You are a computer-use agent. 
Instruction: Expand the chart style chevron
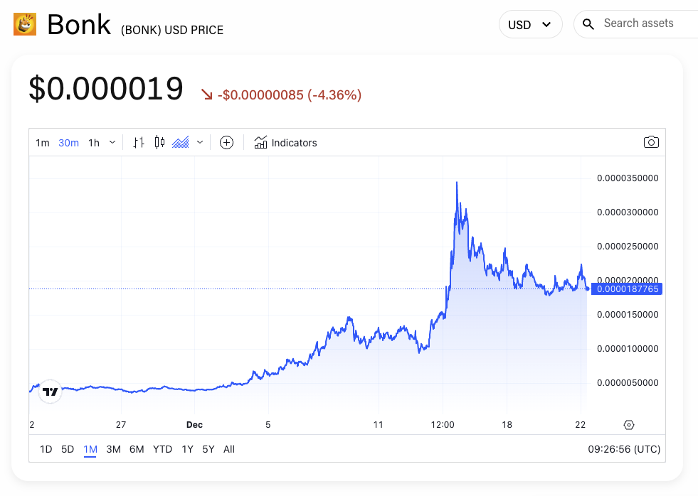(200, 142)
